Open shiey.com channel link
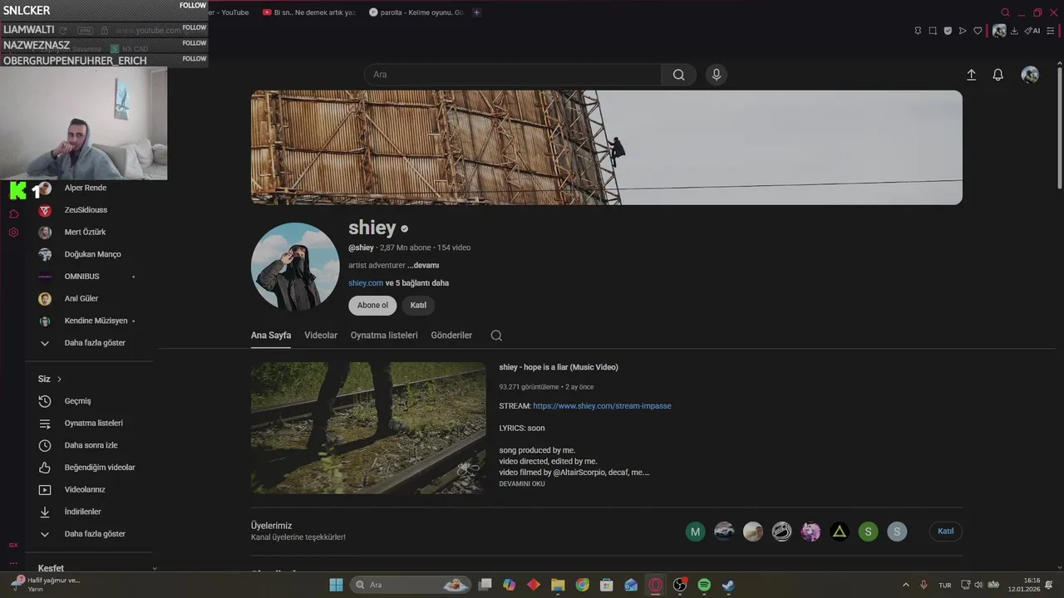The width and height of the screenshot is (1064, 598). coord(366,283)
